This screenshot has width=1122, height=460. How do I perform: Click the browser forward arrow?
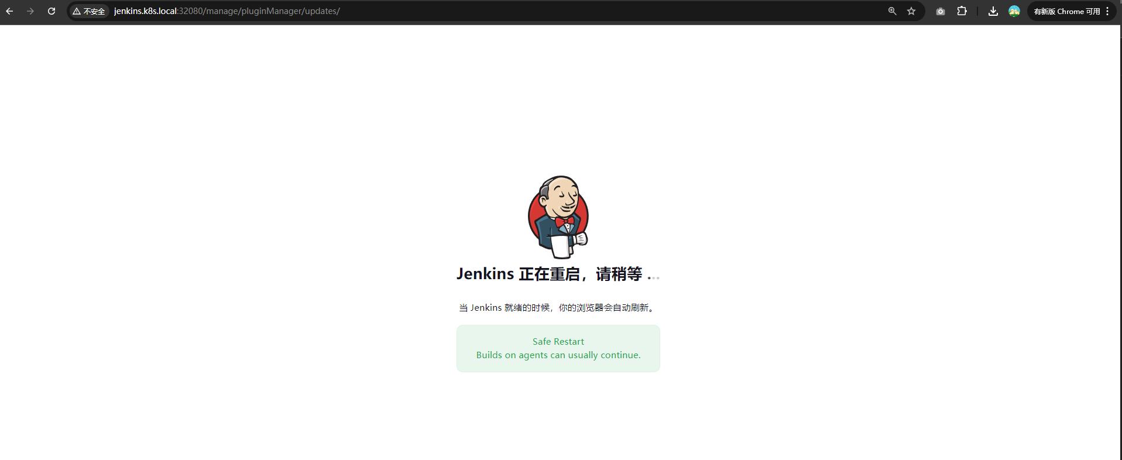[30, 11]
